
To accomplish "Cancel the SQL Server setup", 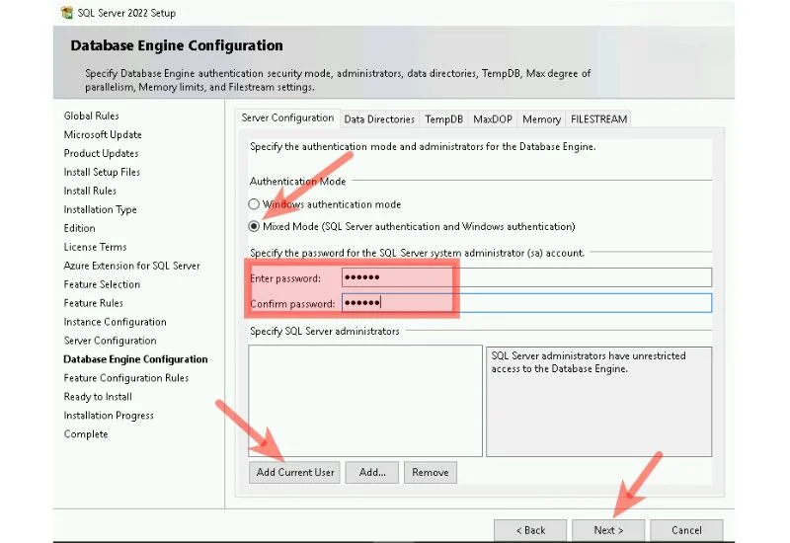I will click(686, 530).
